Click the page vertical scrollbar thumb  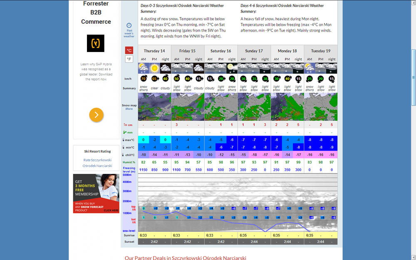[413, 77]
